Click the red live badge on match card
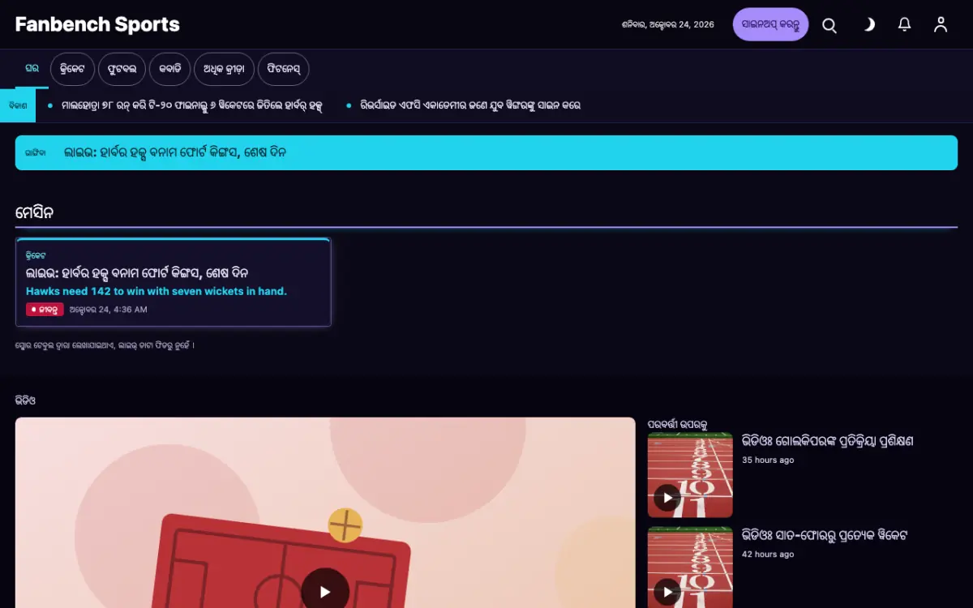The image size is (973, 608). [45, 310]
